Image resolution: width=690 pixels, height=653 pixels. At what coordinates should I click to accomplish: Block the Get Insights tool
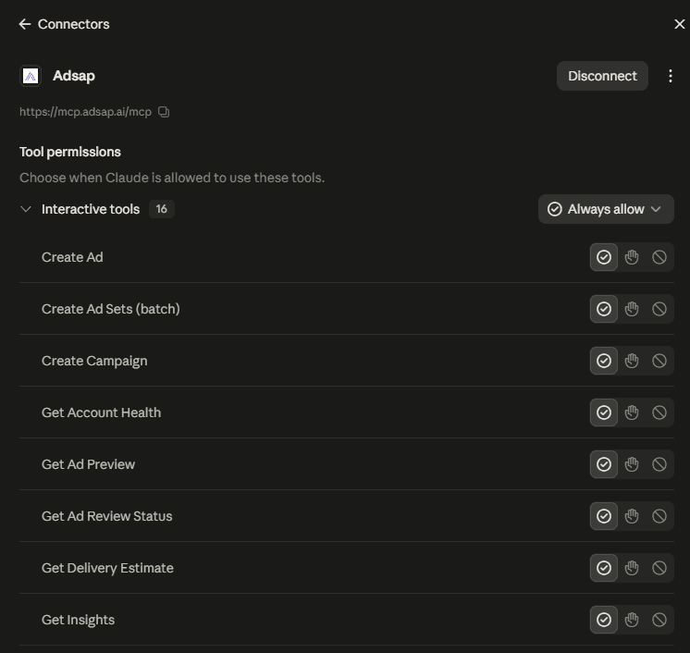point(659,620)
